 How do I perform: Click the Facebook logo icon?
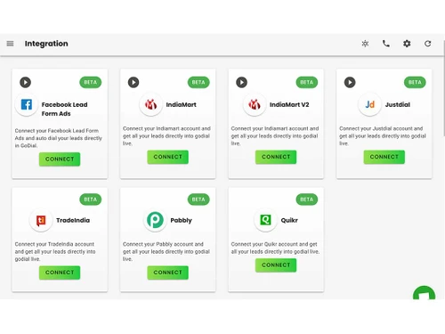click(x=27, y=104)
